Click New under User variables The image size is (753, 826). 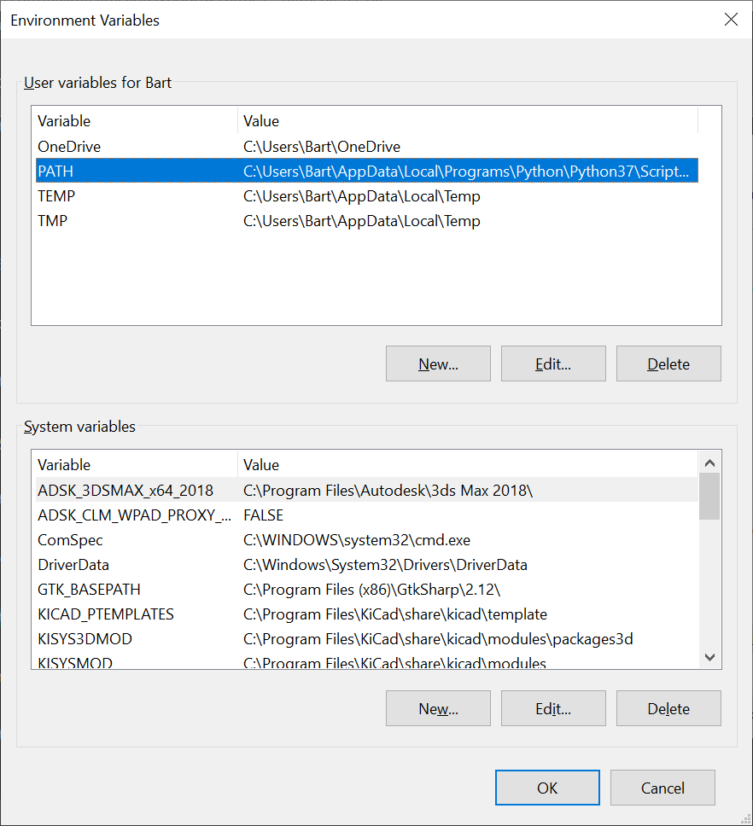tap(438, 364)
